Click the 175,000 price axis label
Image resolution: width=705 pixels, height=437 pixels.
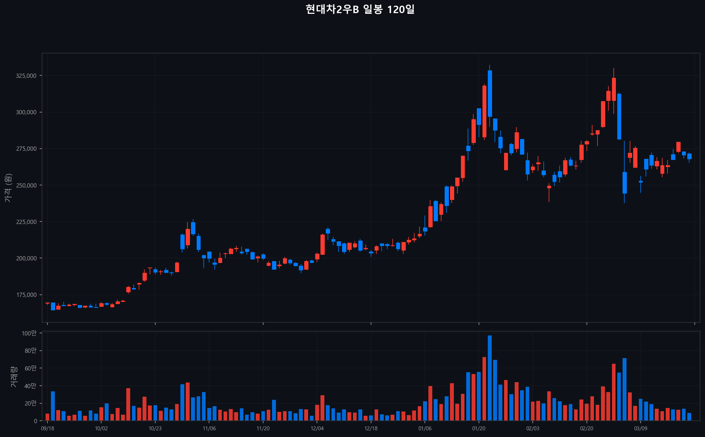[27, 295]
